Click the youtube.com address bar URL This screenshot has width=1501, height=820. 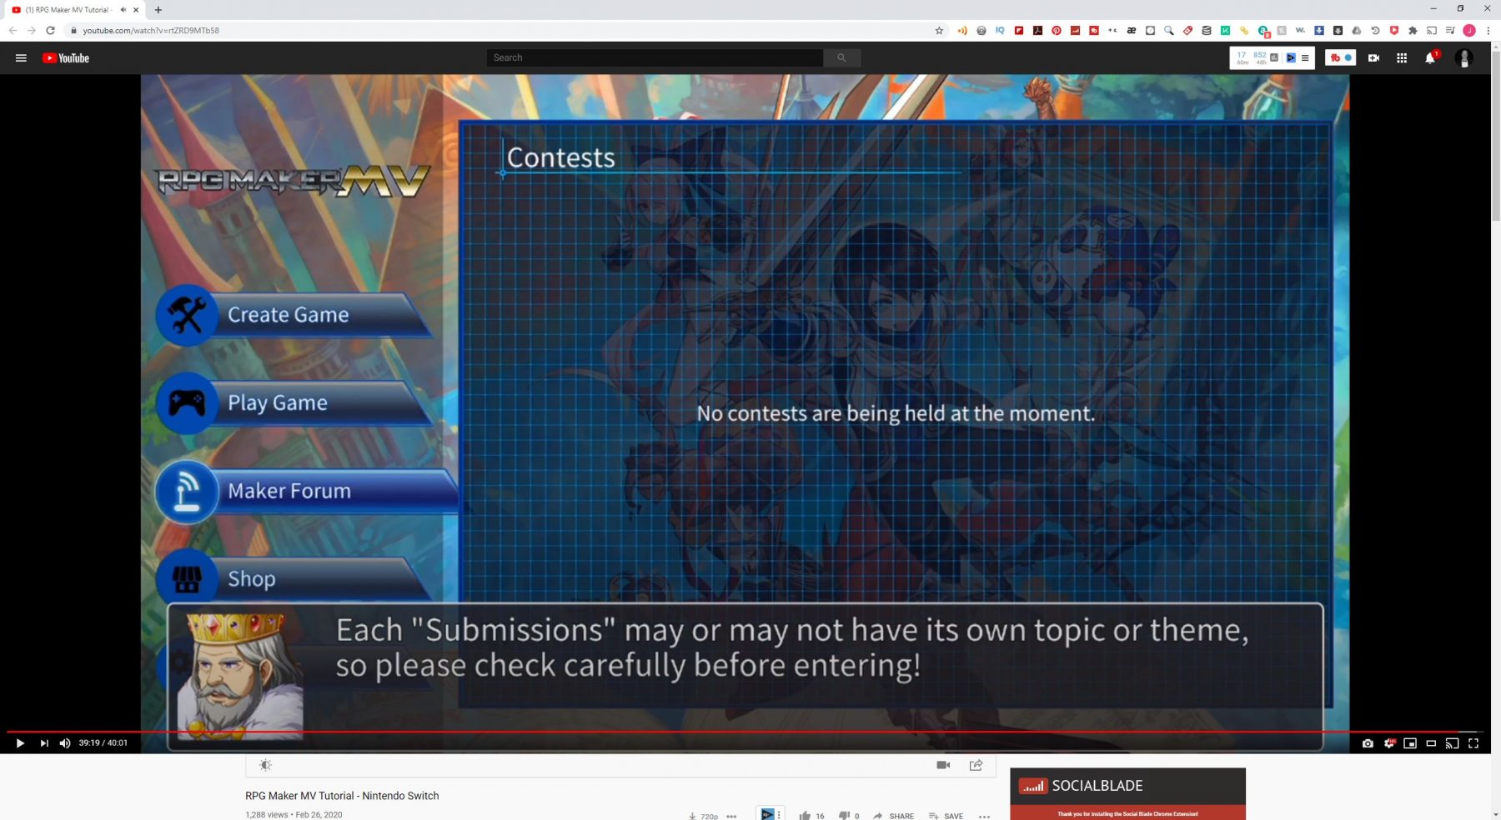click(x=151, y=30)
